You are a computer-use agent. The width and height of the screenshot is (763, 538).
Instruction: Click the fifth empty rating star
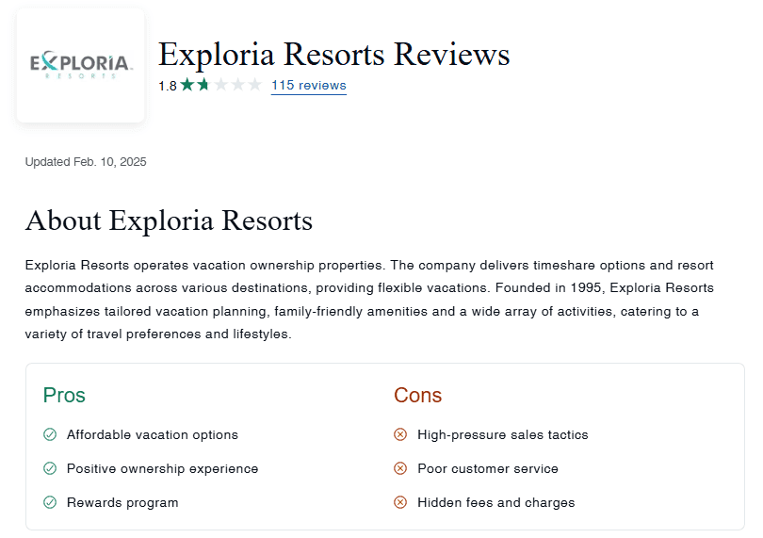point(254,85)
